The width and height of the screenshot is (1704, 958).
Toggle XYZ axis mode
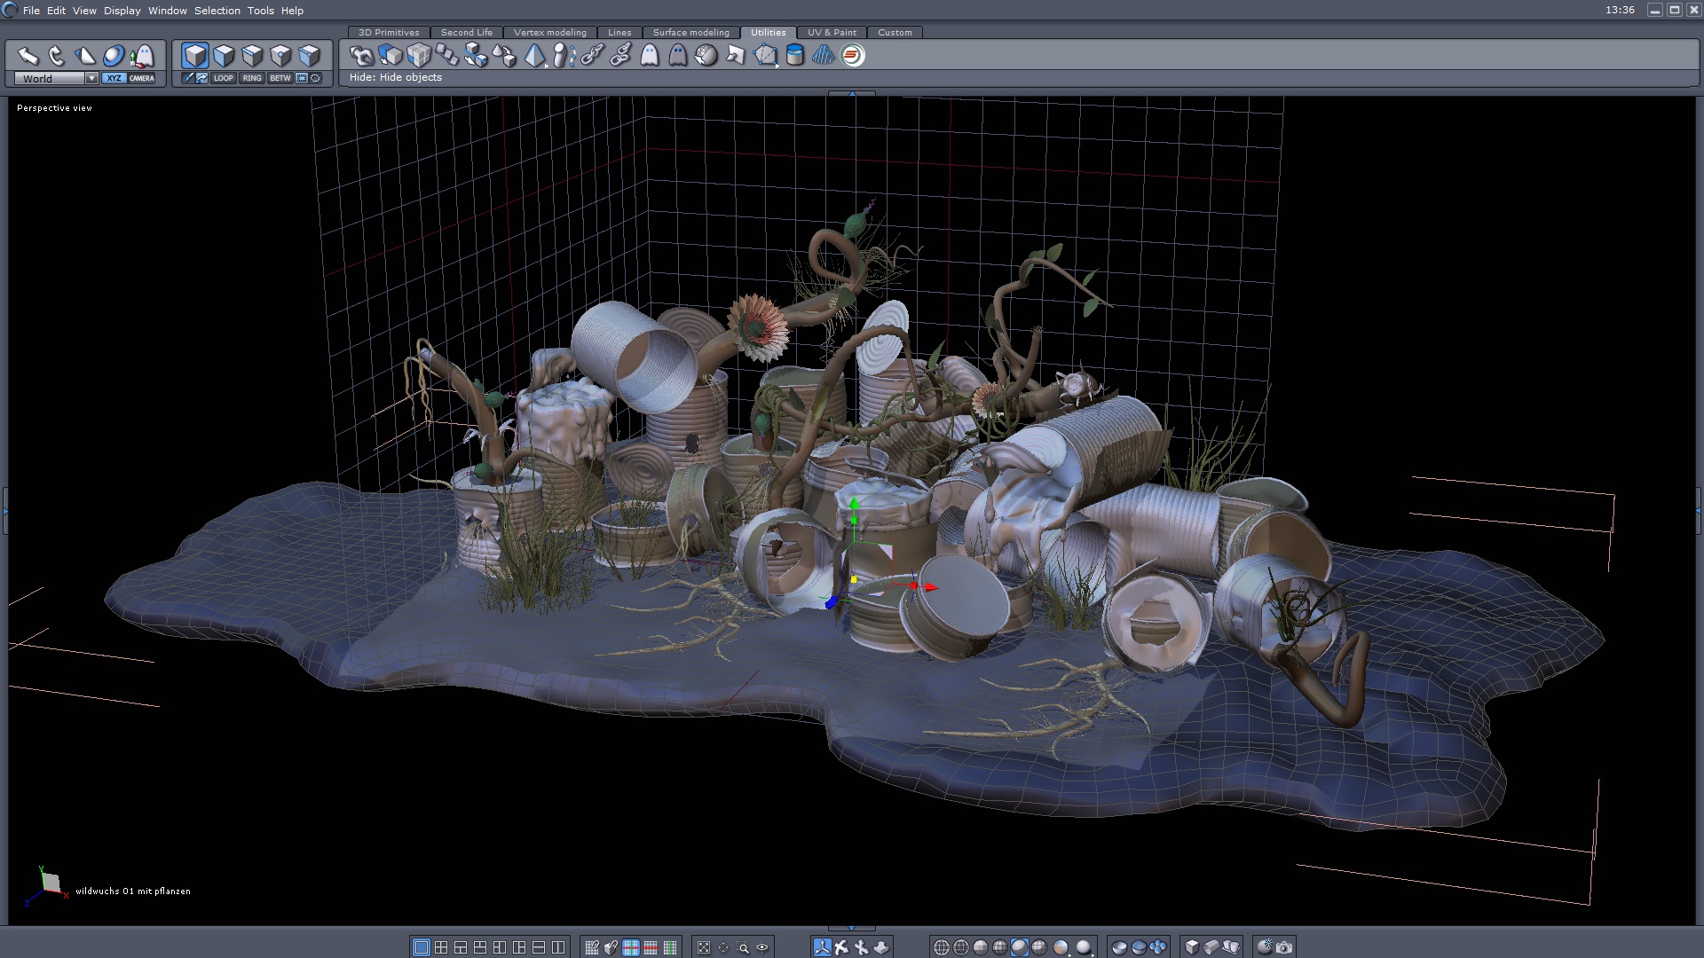click(114, 78)
